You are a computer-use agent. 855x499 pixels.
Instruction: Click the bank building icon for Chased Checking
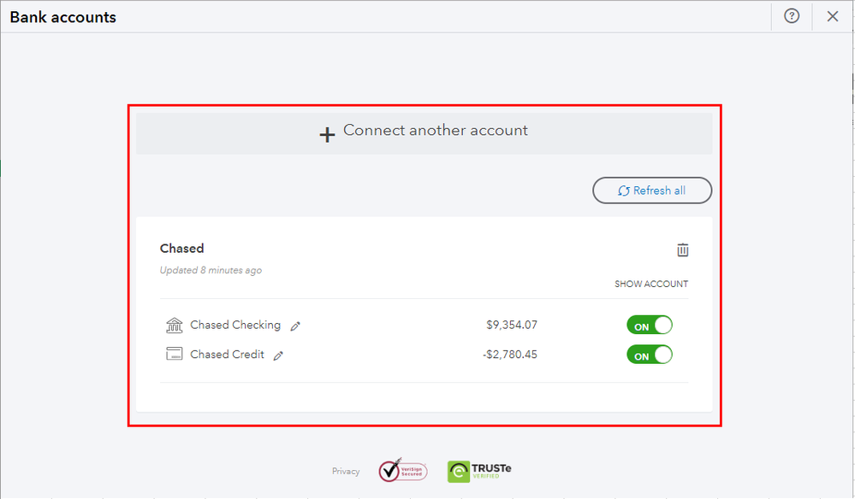point(175,326)
